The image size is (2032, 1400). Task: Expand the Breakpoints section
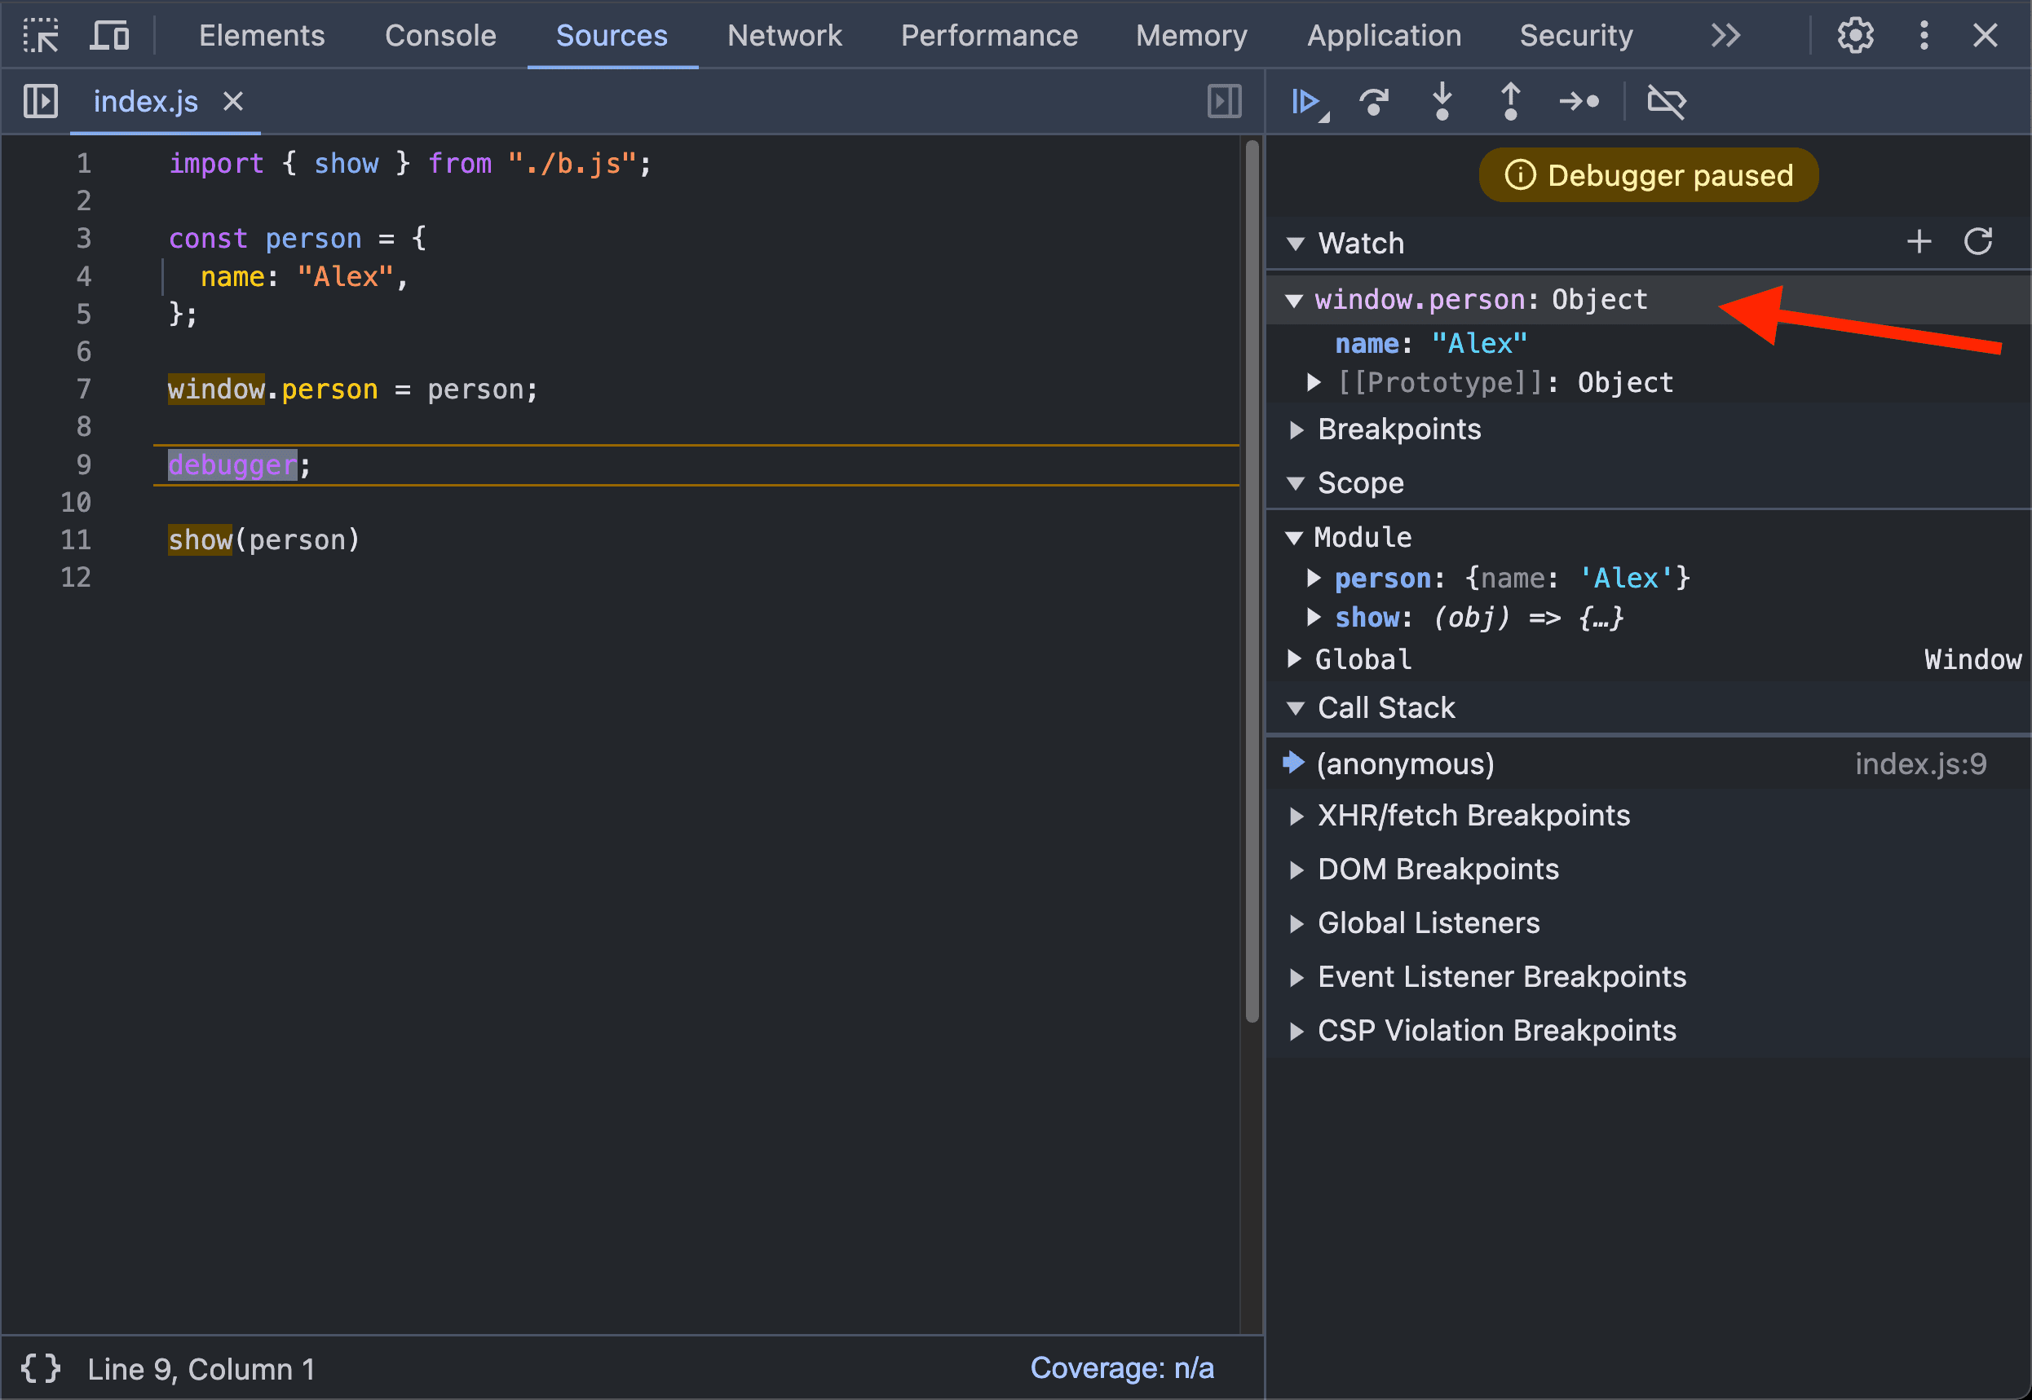[1297, 429]
